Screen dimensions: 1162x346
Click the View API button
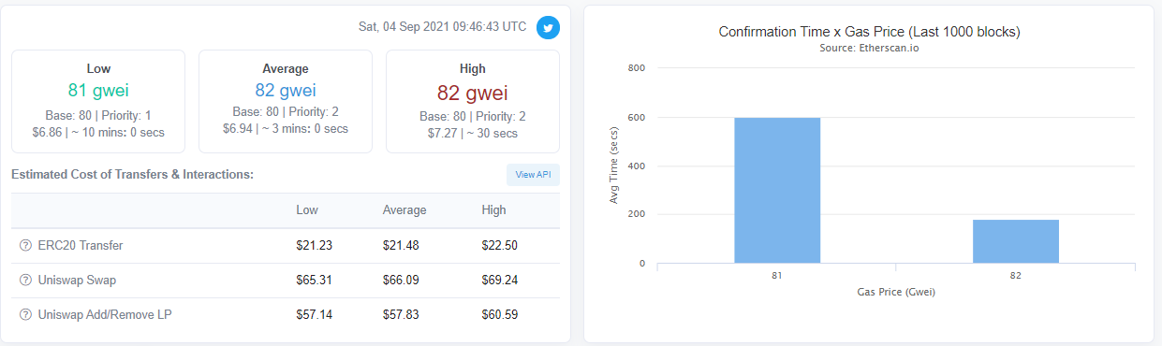(533, 175)
